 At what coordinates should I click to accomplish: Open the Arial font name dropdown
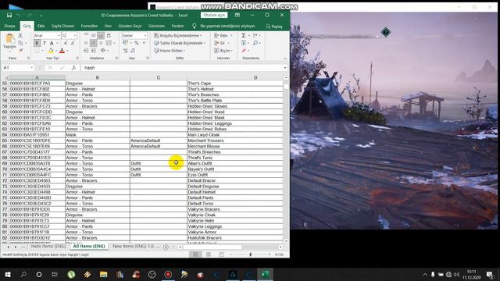59,35
